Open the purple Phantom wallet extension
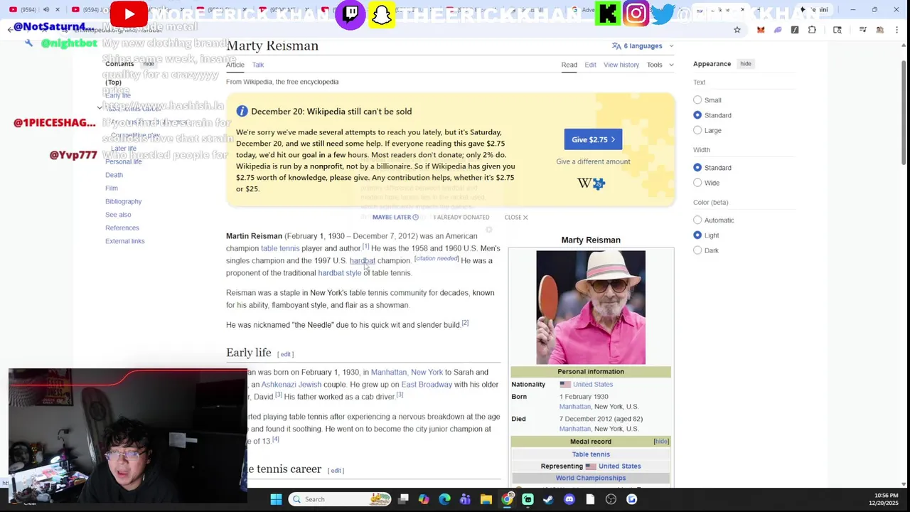The width and height of the screenshot is (910, 512). pyautogui.click(x=778, y=30)
